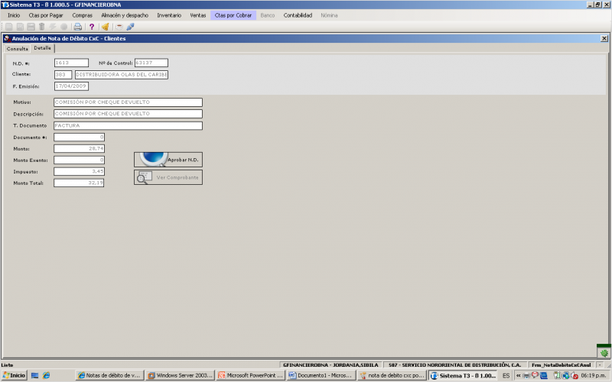Switch to Windows Server 2003 taskbar item
This screenshot has height=382, width=612.
181,375
